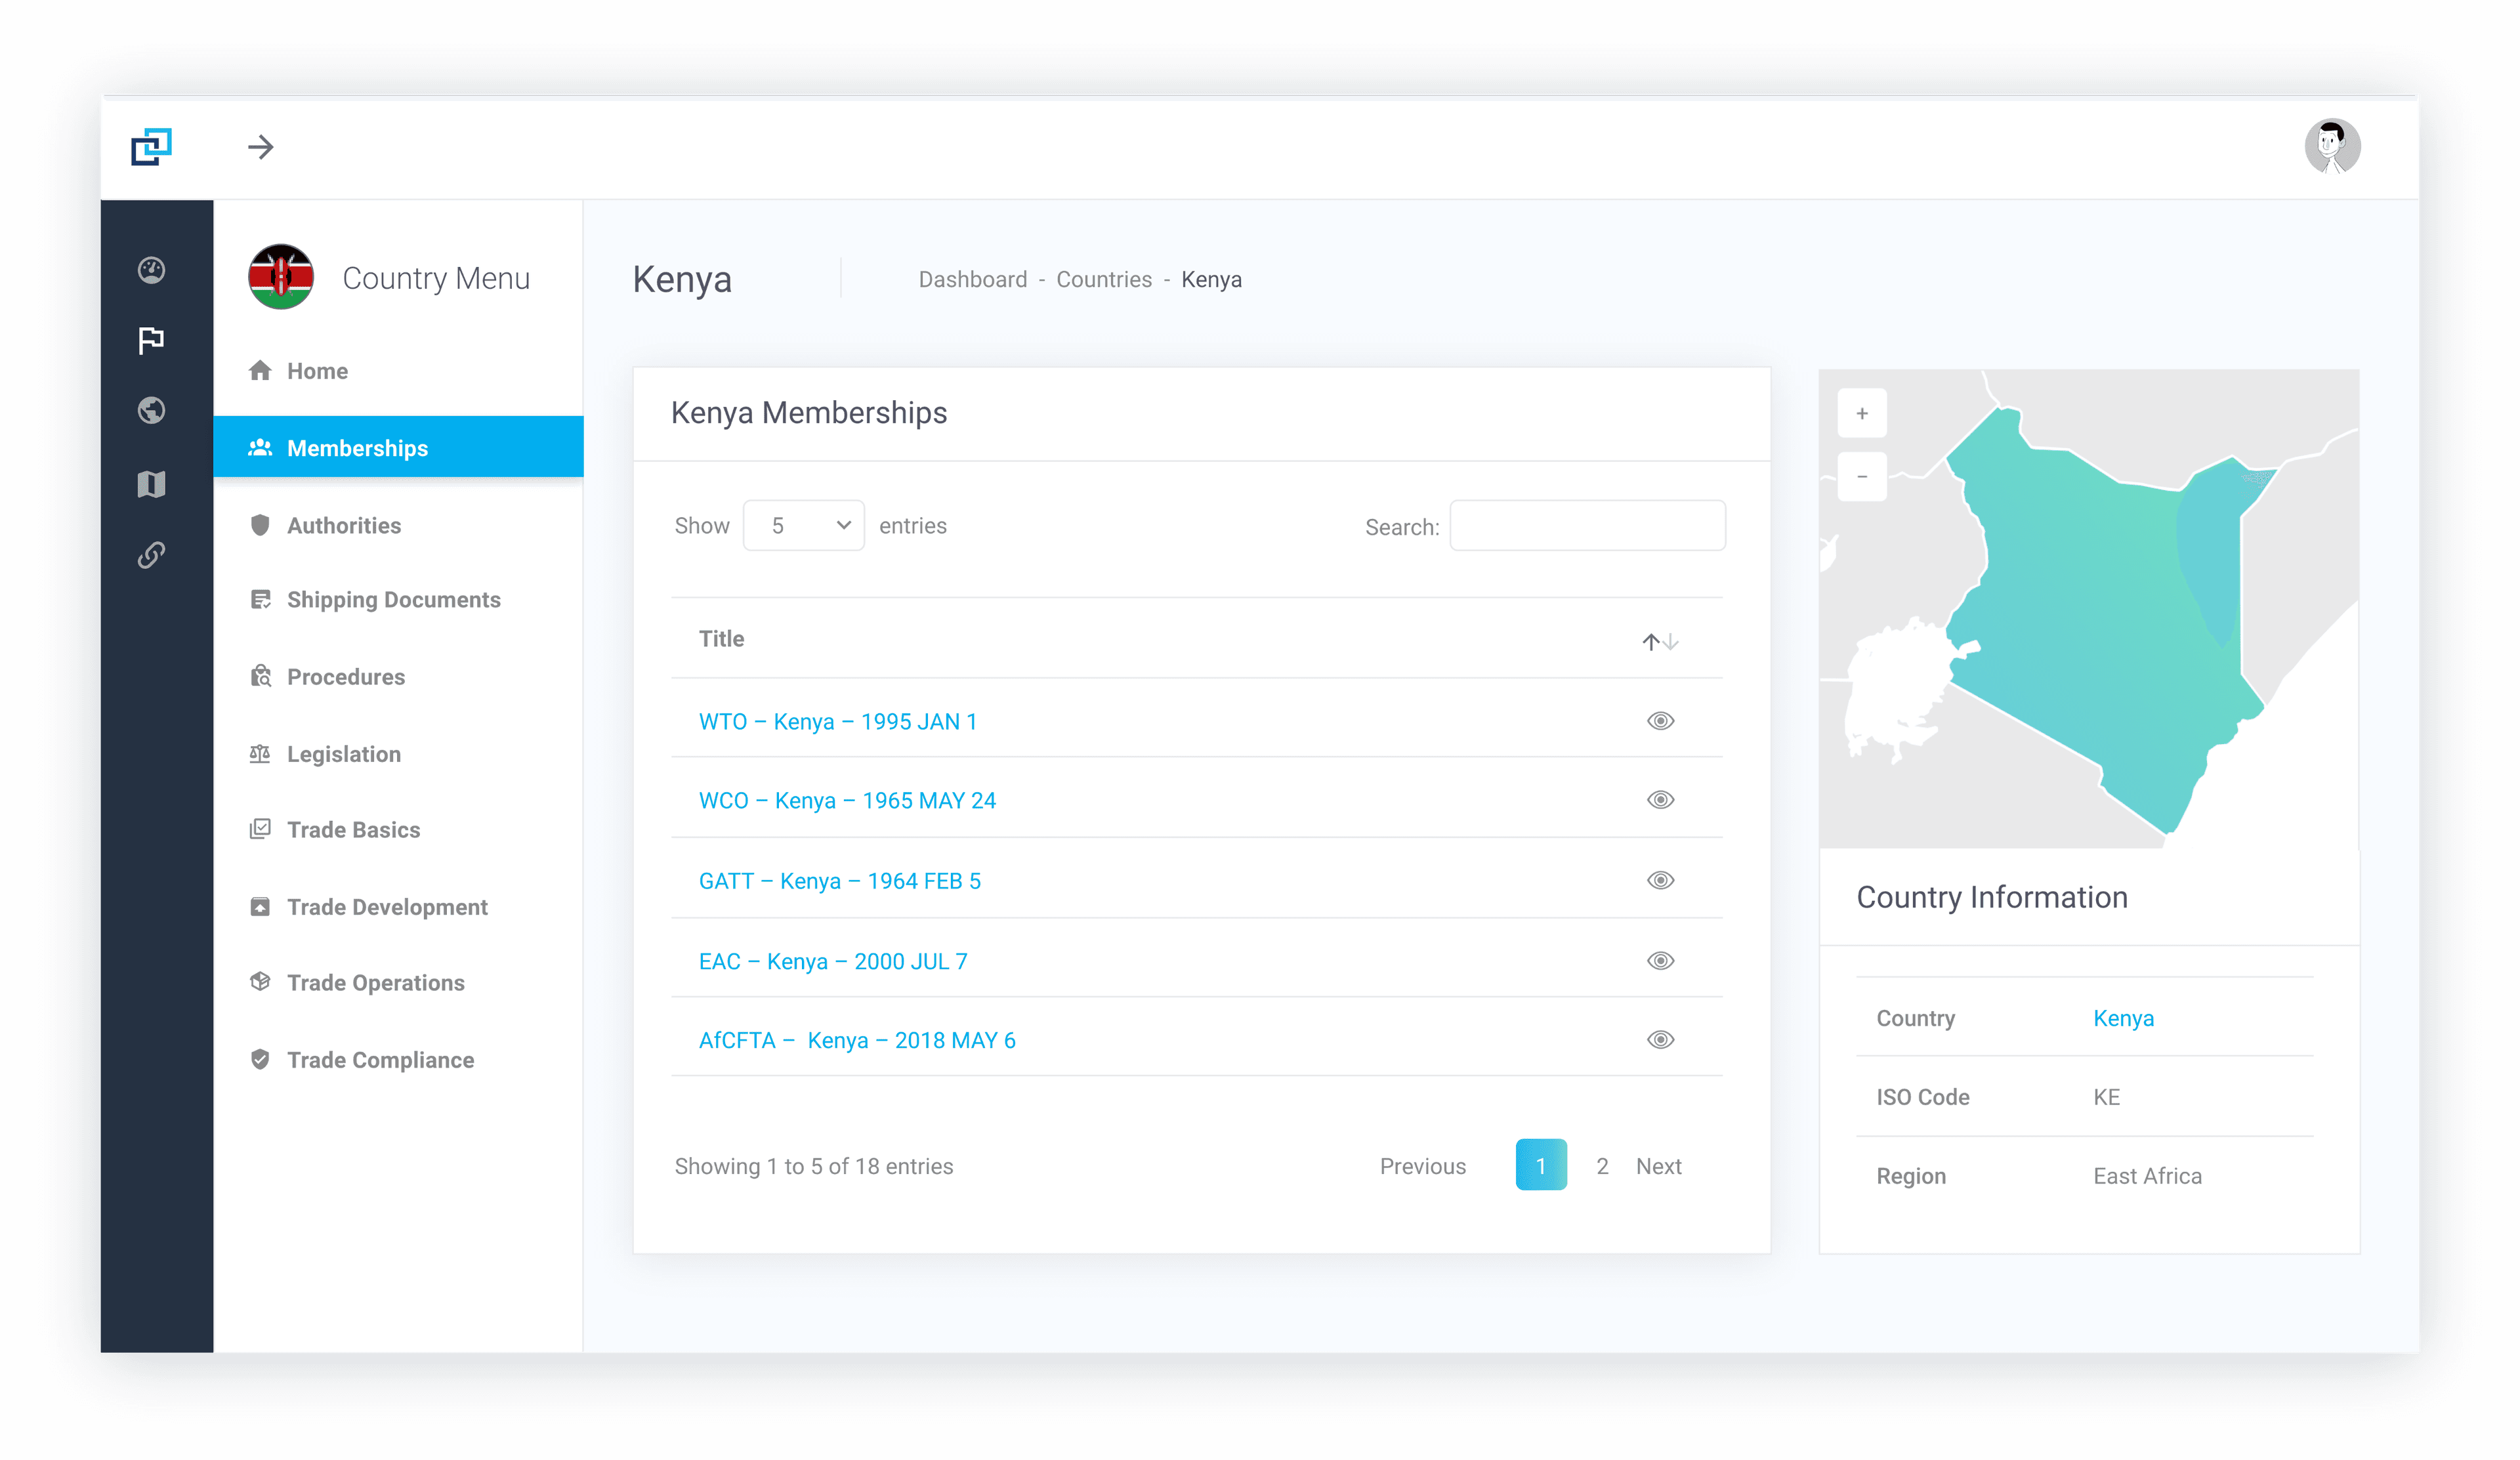Toggle eye icon on GATT Kenya row
Image resolution: width=2520 pixels, height=1460 pixels.
(x=1660, y=880)
